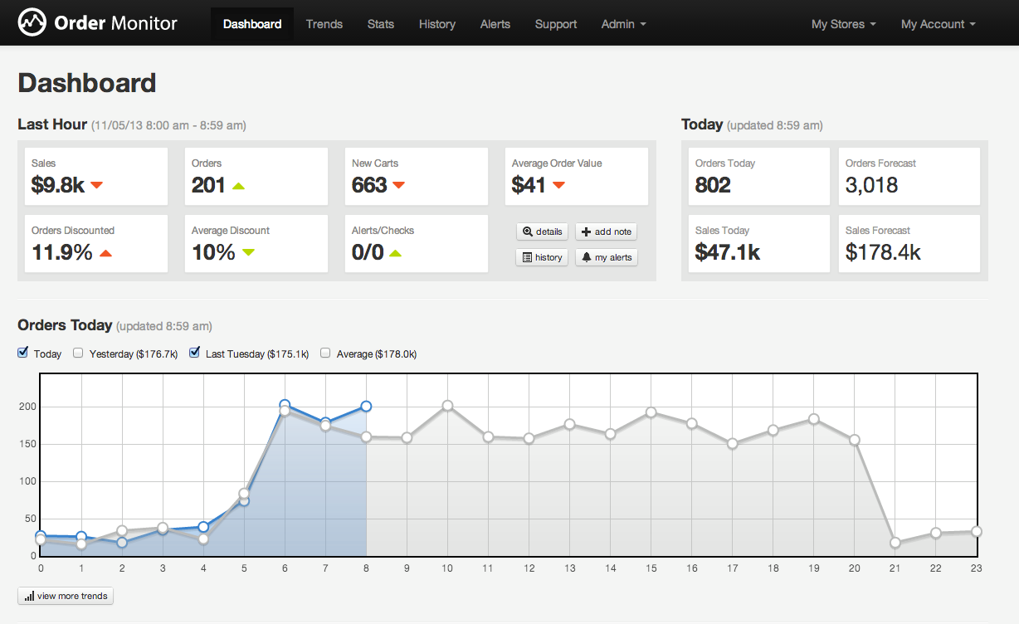
Task: Click the my alerts button
Action: 607,257
